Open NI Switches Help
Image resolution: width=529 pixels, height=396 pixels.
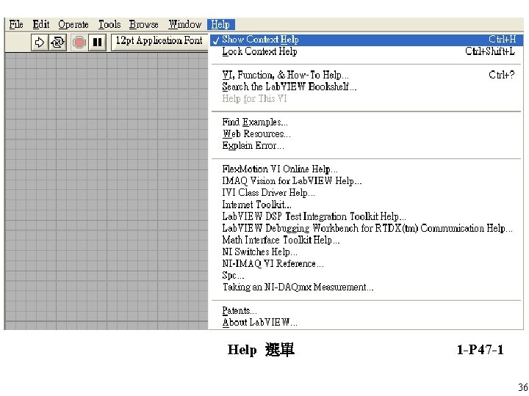pos(367,252)
